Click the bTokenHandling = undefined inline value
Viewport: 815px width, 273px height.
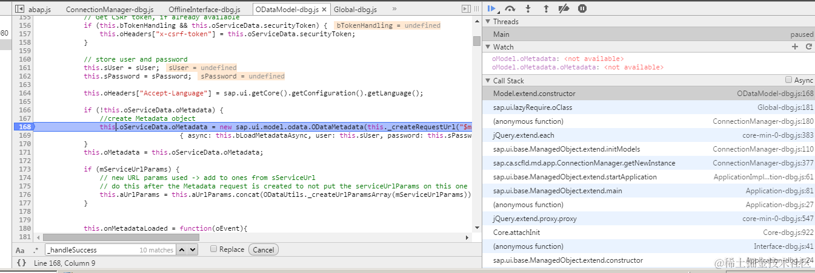click(388, 25)
